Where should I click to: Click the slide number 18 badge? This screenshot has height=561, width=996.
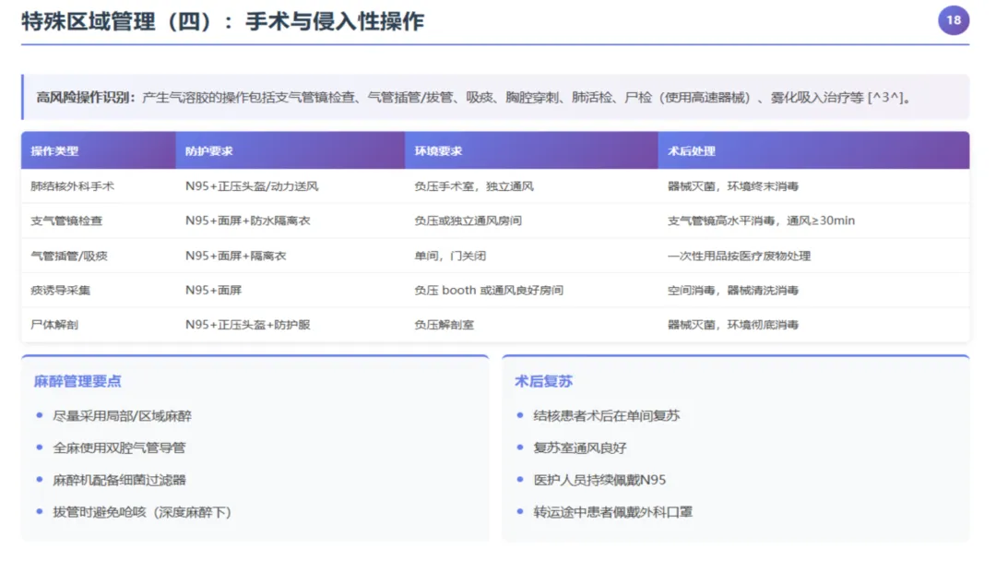(x=953, y=20)
